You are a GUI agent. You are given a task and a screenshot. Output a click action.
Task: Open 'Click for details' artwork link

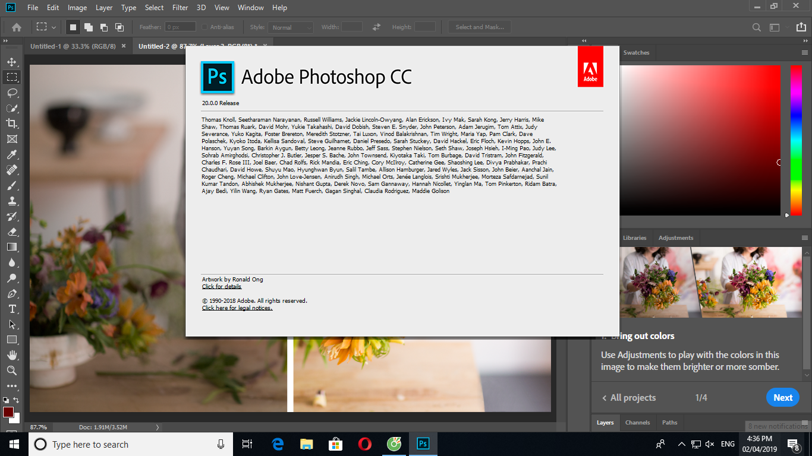(x=222, y=287)
